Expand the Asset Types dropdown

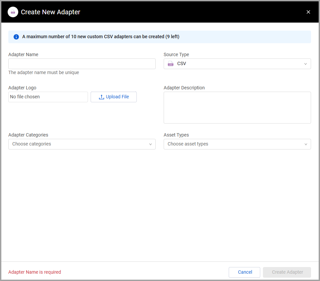[x=237, y=144]
